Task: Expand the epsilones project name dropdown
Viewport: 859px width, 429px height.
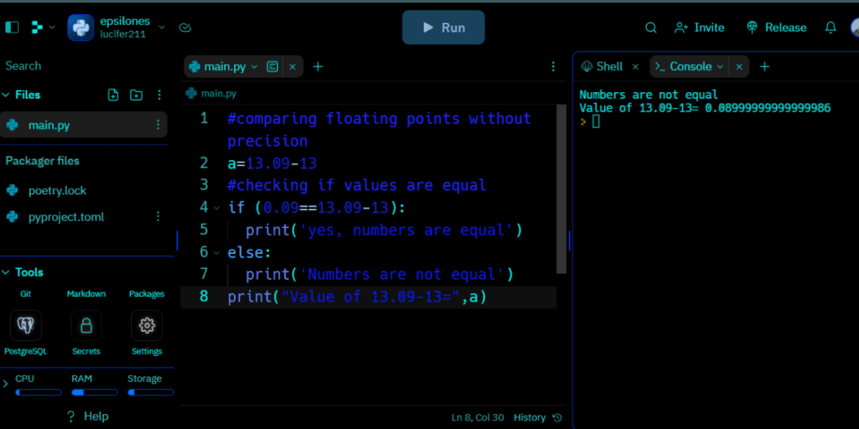Action: (x=162, y=27)
